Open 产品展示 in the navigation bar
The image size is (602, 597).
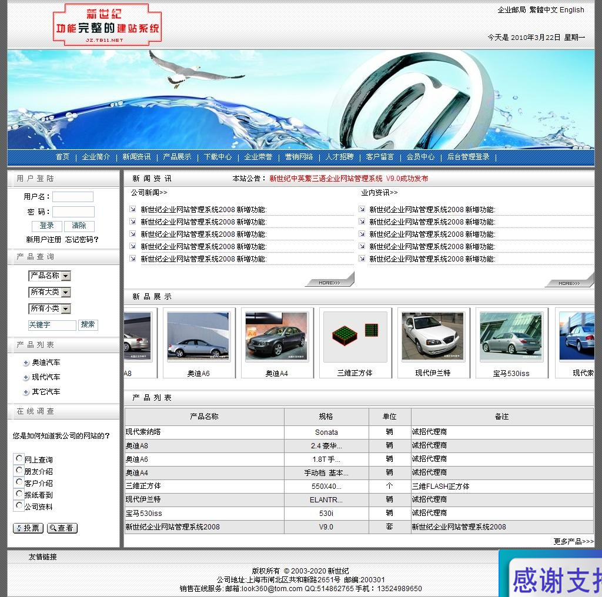(177, 157)
